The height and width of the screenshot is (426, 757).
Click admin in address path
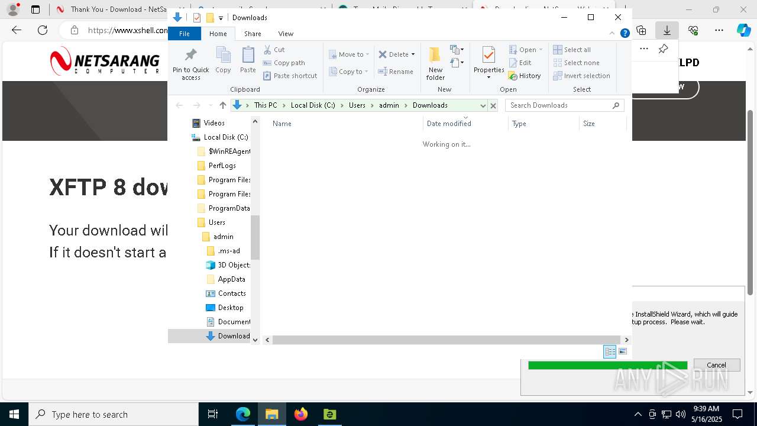tap(389, 105)
